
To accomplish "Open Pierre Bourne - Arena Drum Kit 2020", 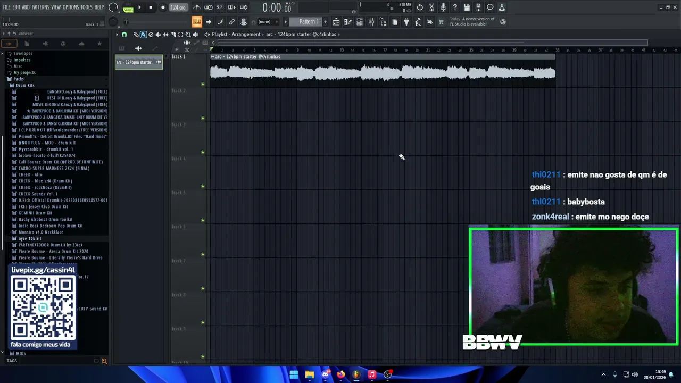I will click(53, 252).
